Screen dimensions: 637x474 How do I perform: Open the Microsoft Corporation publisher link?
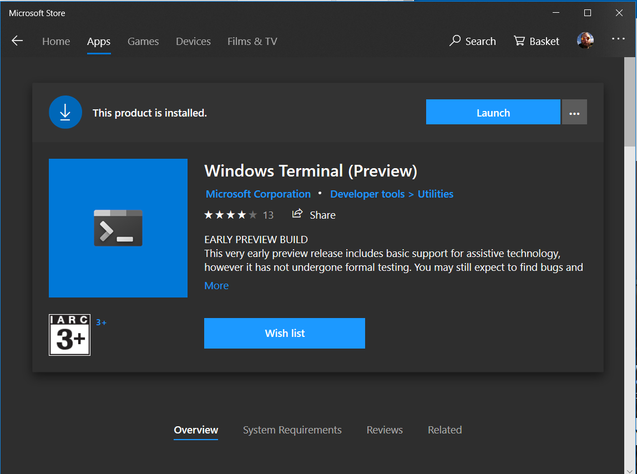tap(258, 194)
